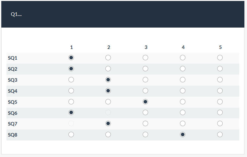Pick rating 1 for SQ8
This screenshot has height=157, width=247.
pos(71,135)
